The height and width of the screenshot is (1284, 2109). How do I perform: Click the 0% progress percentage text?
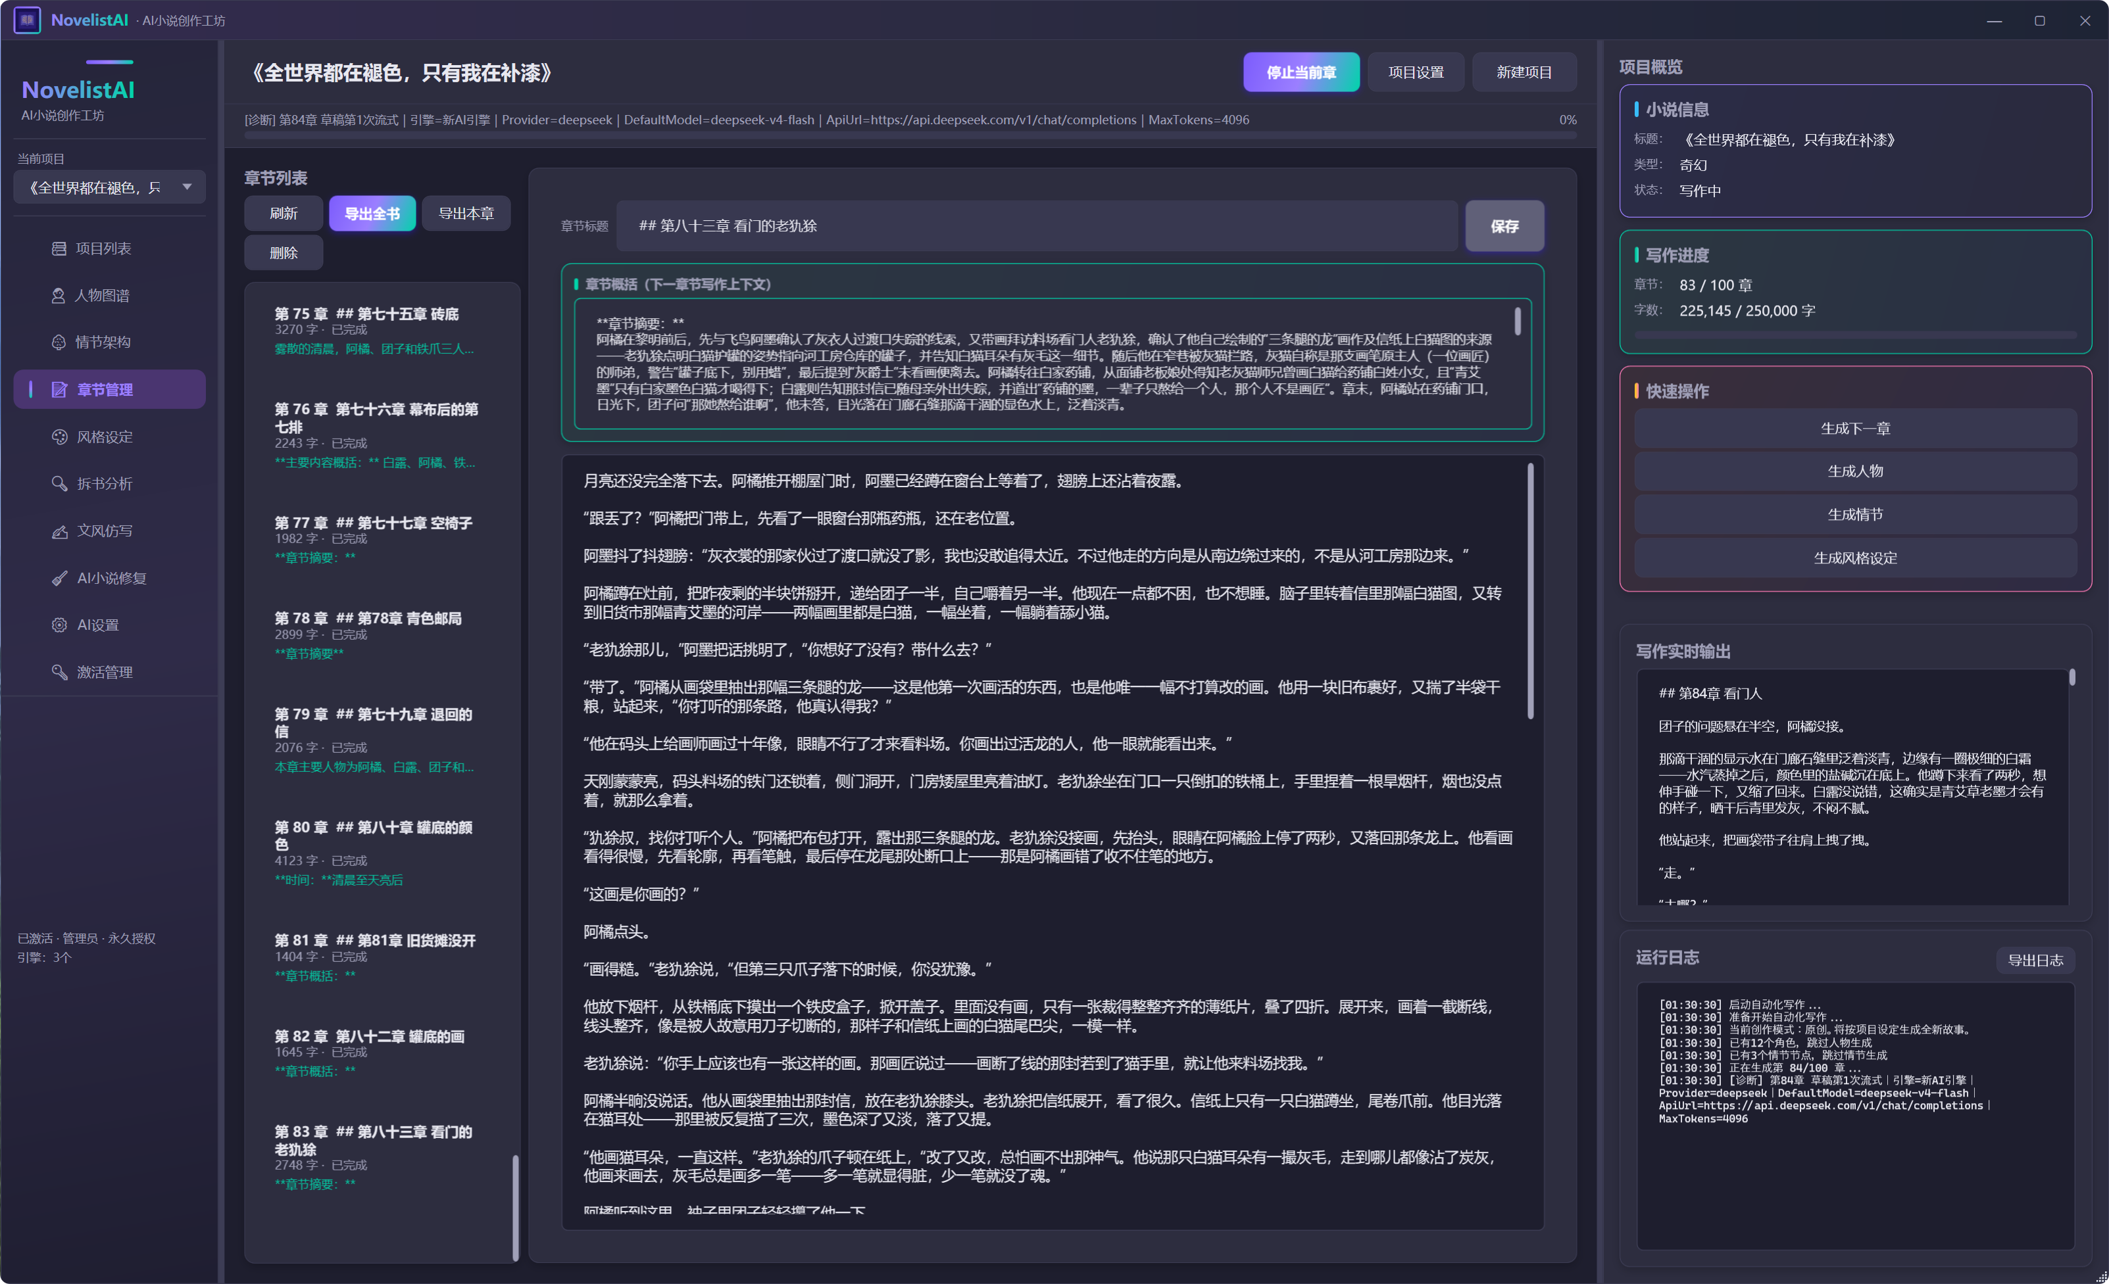[x=1567, y=120]
